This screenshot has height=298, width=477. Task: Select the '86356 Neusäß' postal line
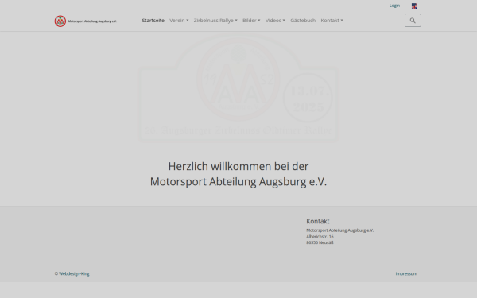coord(320,242)
